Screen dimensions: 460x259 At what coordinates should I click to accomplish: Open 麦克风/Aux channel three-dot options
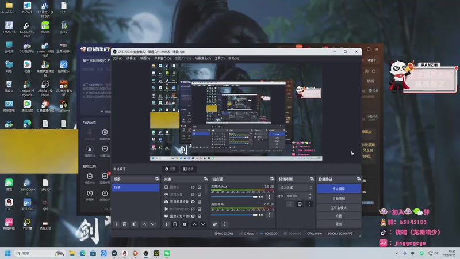pos(269,197)
